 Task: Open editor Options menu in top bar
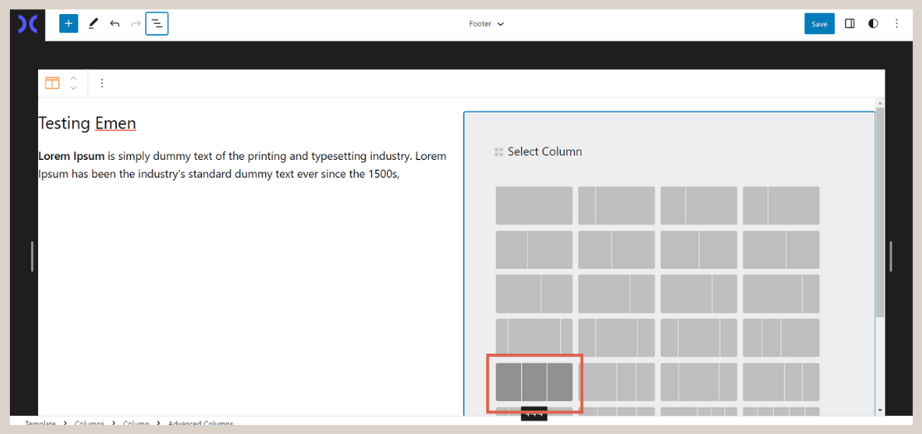click(896, 24)
